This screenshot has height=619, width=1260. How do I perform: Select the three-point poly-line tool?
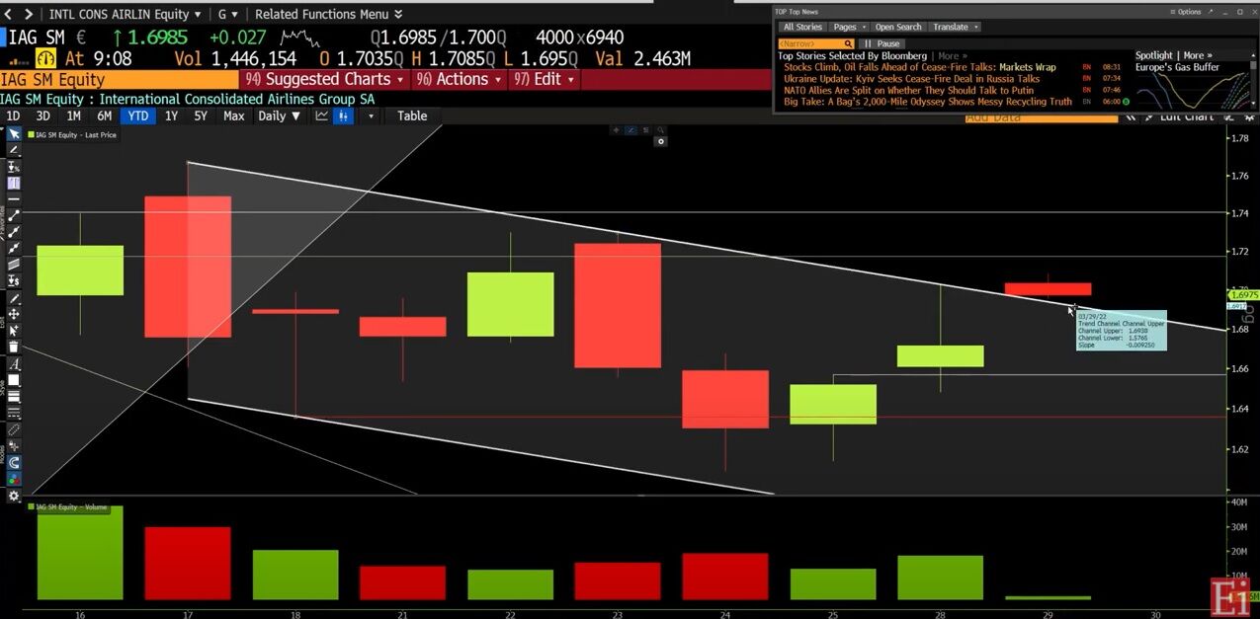tap(14, 232)
